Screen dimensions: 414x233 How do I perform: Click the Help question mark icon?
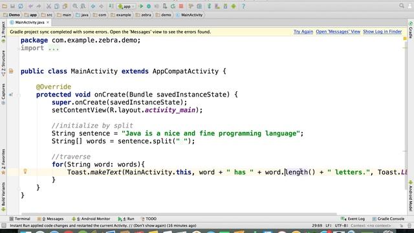pos(243,6)
